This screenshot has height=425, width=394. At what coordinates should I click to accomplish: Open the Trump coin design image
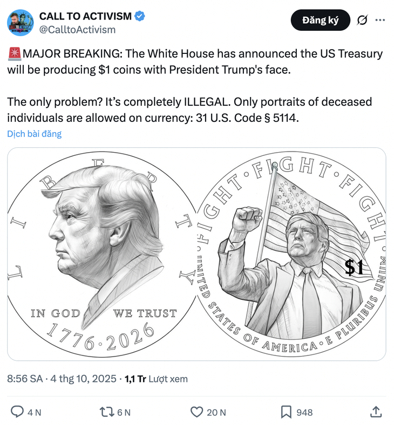(196, 254)
